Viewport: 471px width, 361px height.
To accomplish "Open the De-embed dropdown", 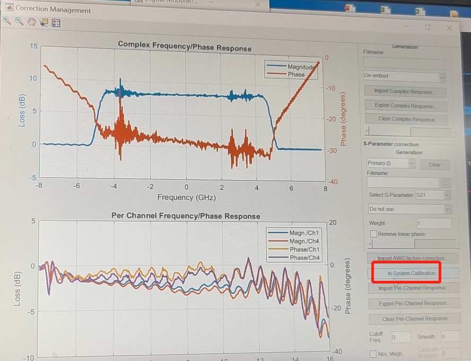I will pyautogui.click(x=404, y=76).
